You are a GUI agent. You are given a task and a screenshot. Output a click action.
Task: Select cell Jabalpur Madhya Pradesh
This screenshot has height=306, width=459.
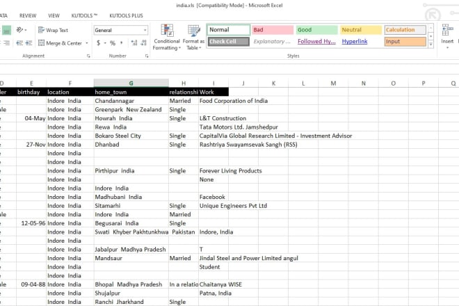(131, 249)
